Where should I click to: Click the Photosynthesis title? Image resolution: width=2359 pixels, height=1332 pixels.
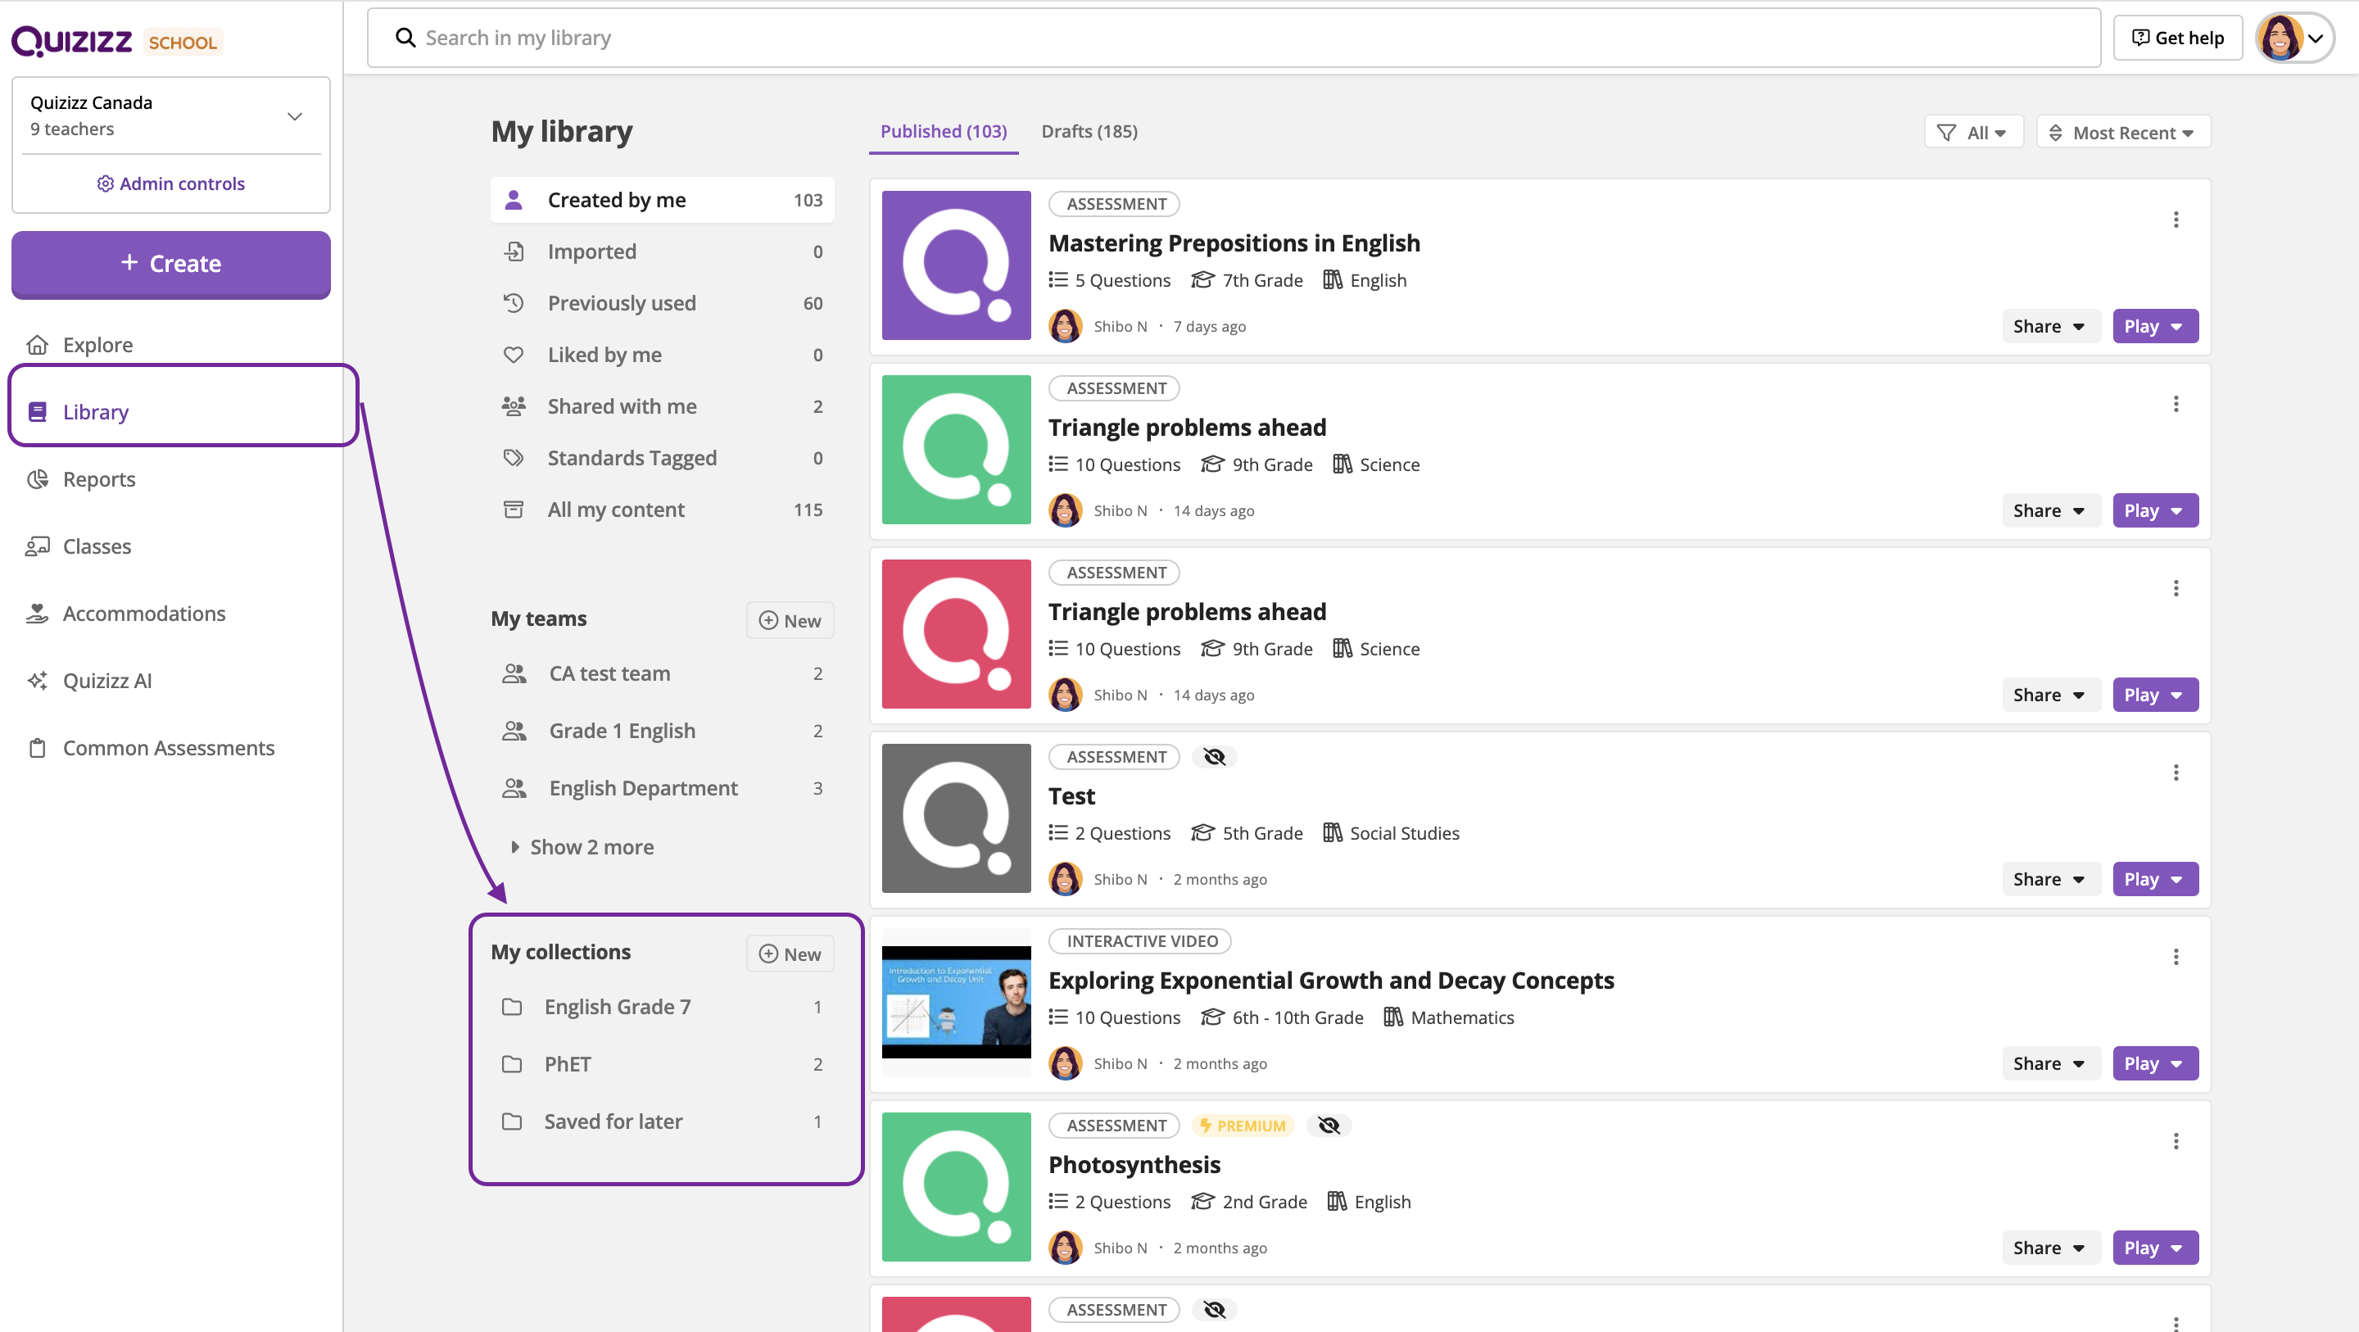(1134, 1164)
